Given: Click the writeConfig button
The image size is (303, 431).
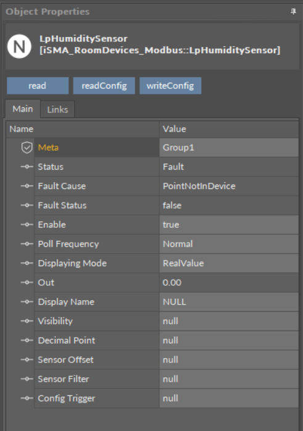Looking at the screenshot, I should click(x=170, y=86).
